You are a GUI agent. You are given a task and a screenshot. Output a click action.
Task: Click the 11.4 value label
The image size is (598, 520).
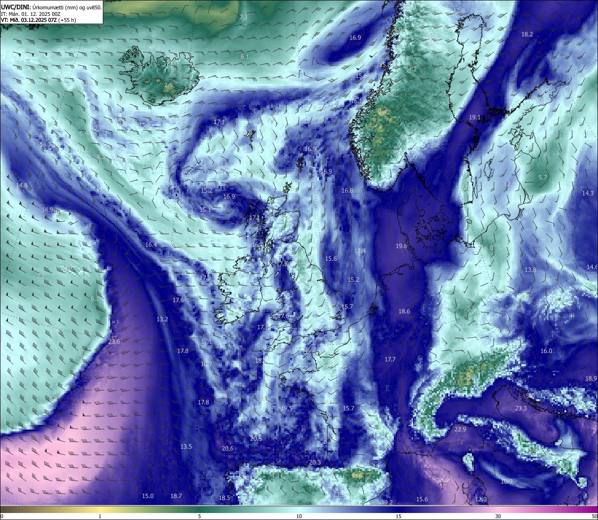[x=360, y=251]
